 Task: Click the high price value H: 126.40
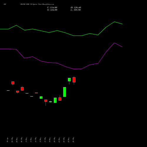(x=76, y=8)
